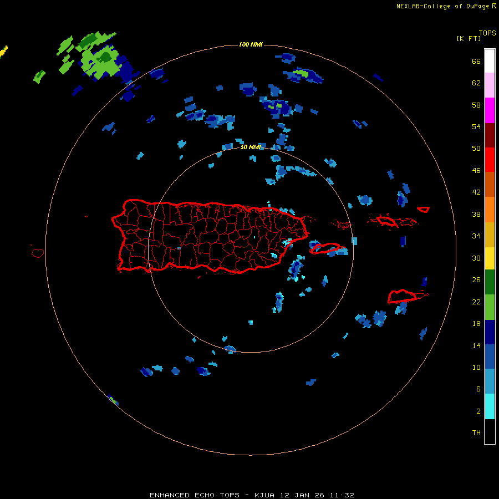The height and width of the screenshot is (499, 499).
Task: Click the light blue legend swatch above 14
Action: 490,381
